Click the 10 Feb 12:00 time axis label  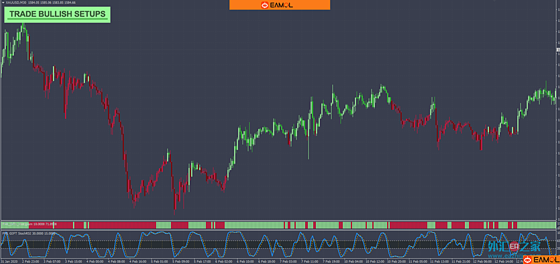coord(375,261)
